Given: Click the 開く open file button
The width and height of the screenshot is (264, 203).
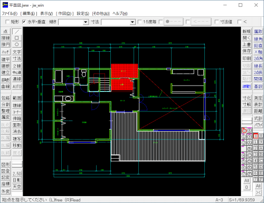Looking at the screenshot, I should pos(247,38).
